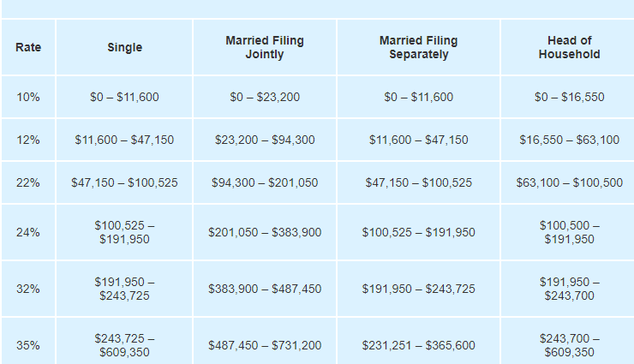Click the $487,450 – $731,200 cell
Image resolution: width=634 pixels, height=364 pixels.
point(265,345)
